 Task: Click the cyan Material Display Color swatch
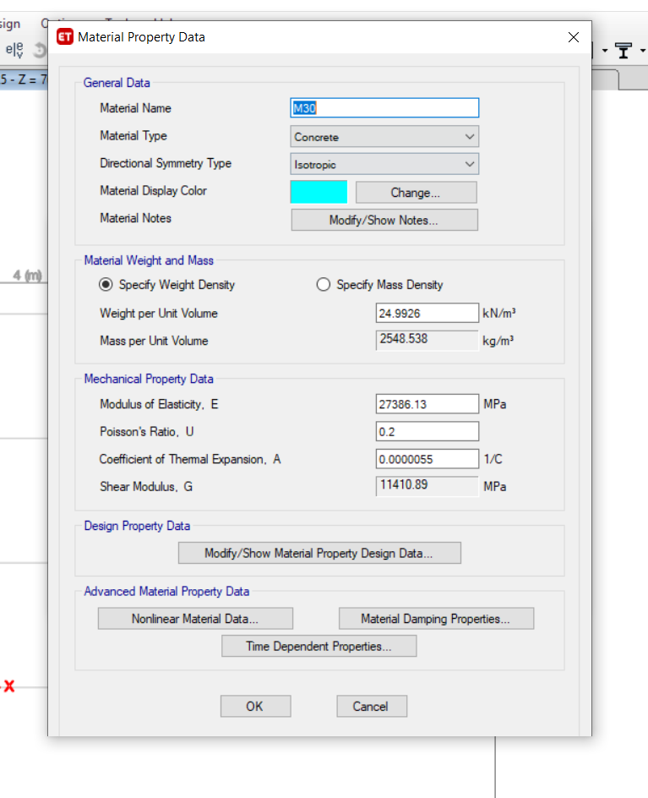pos(319,192)
